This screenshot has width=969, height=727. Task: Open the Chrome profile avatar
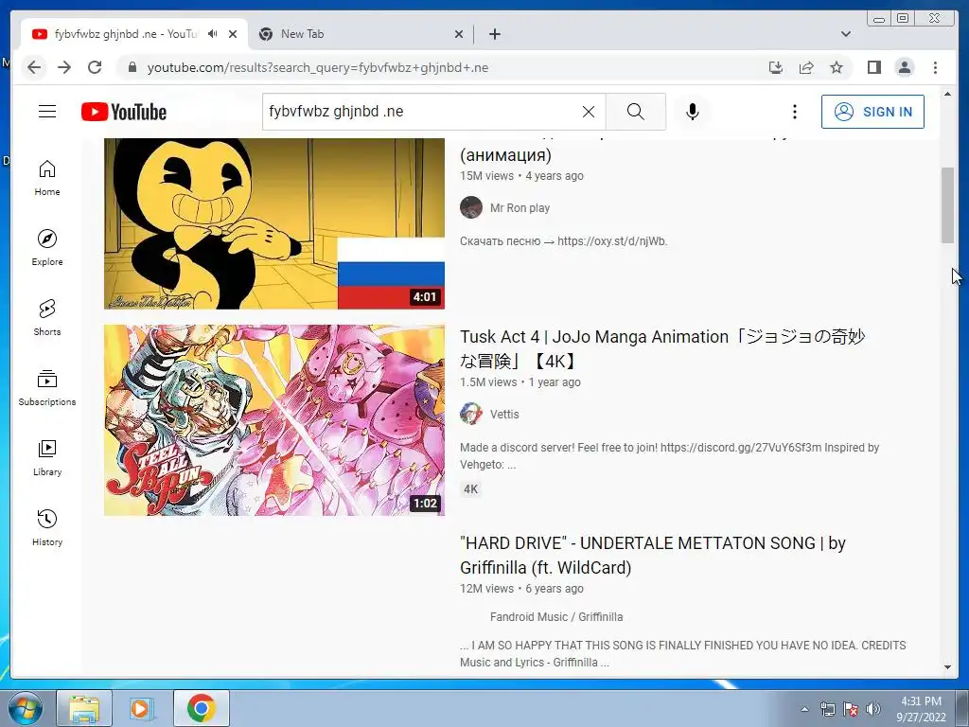tap(904, 67)
